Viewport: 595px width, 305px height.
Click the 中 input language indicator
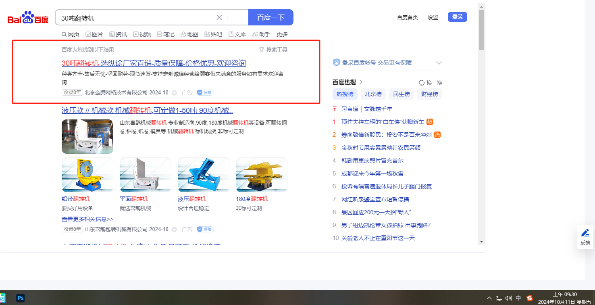tap(518, 298)
